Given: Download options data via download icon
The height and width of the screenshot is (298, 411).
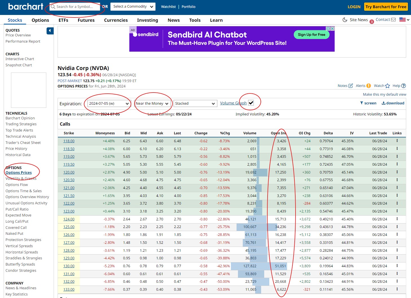Looking at the screenshot, I should 383,103.
